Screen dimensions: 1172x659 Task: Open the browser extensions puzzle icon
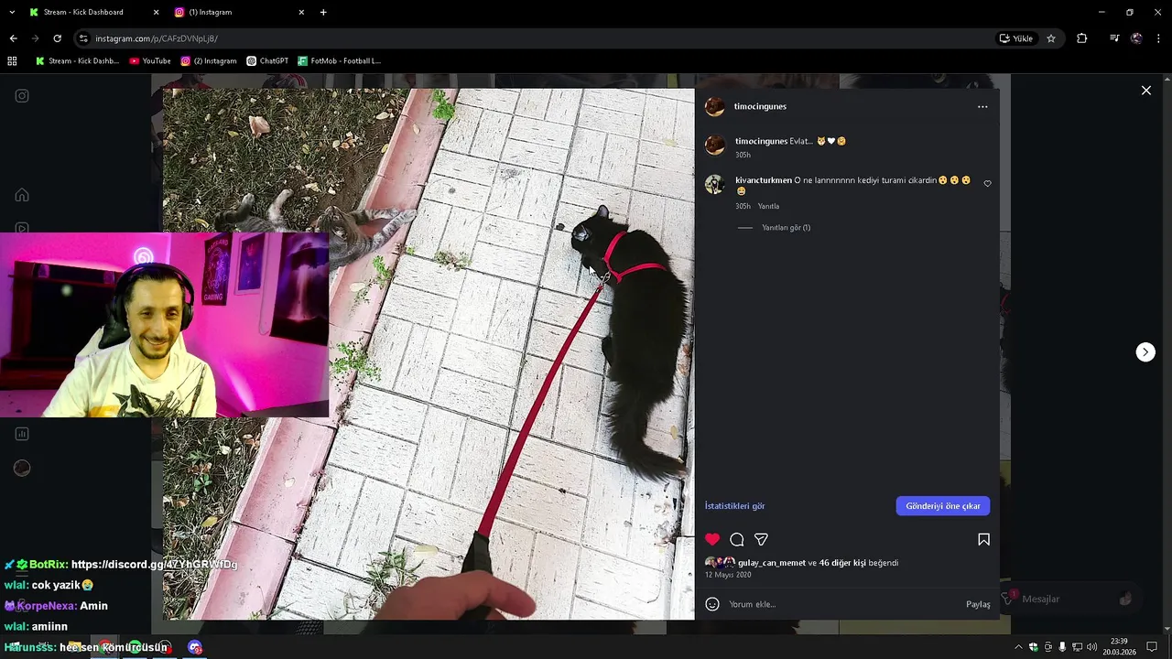pos(1082,38)
